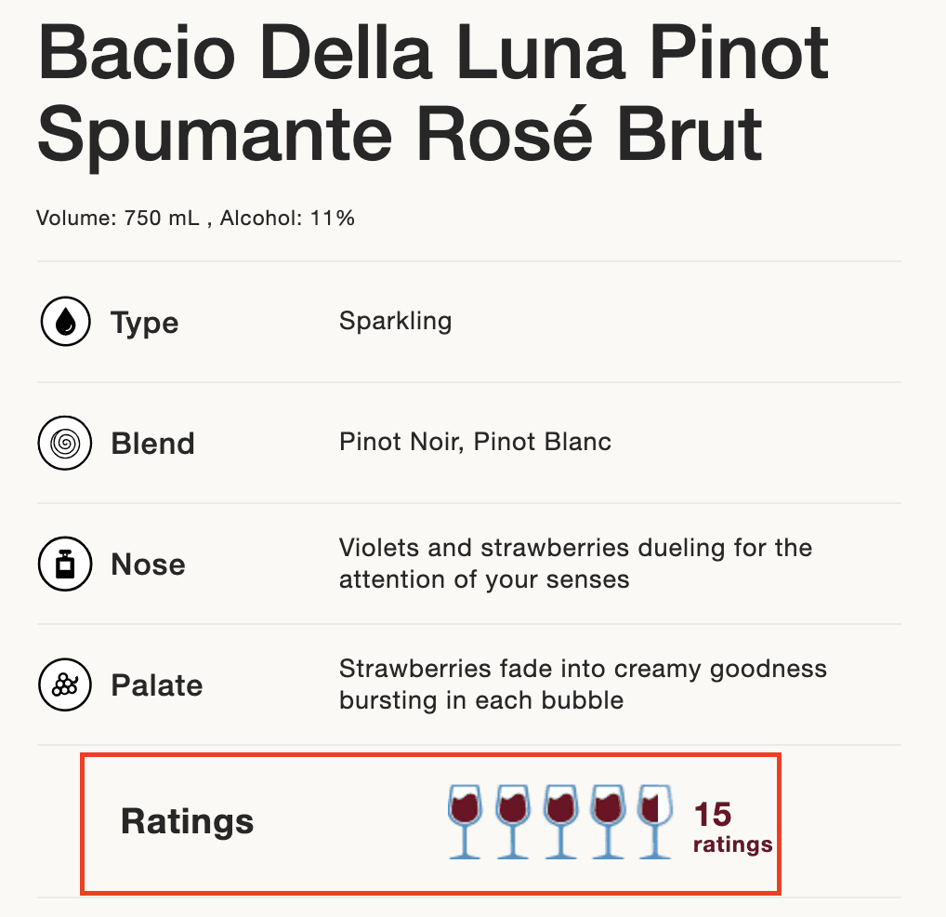Viewport: 946px width, 917px height.
Task: Select the third wine glass rating
Action: tap(560, 821)
